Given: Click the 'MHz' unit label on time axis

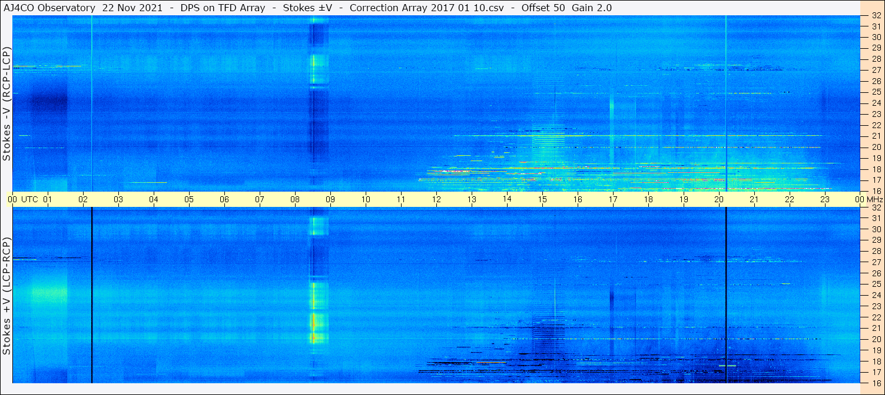Looking at the screenshot, I should click(874, 199).
